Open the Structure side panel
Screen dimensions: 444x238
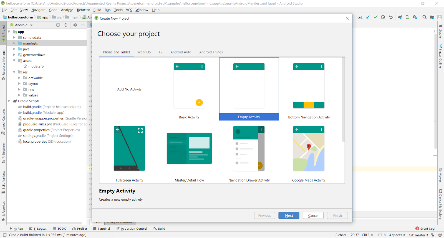(3, 153)
